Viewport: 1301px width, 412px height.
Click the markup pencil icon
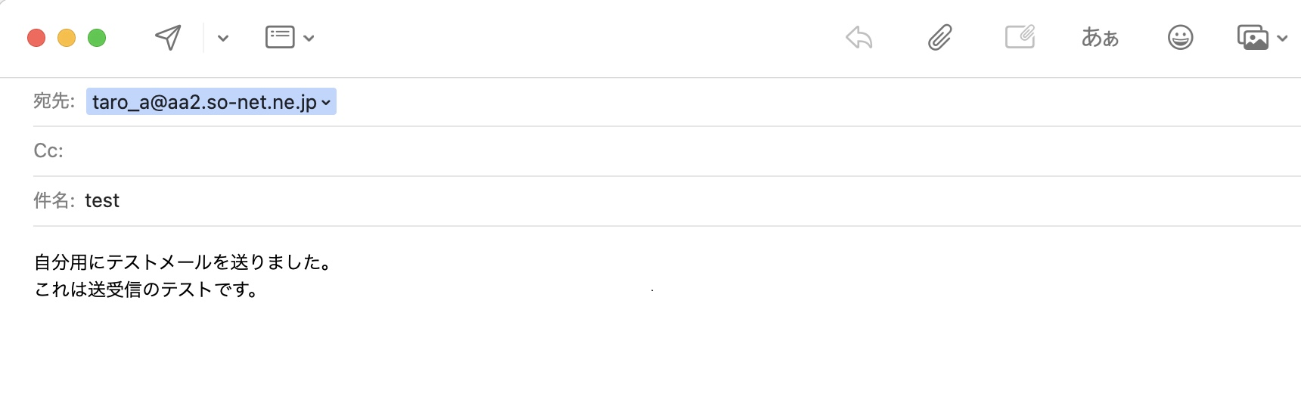point(1020,37)
